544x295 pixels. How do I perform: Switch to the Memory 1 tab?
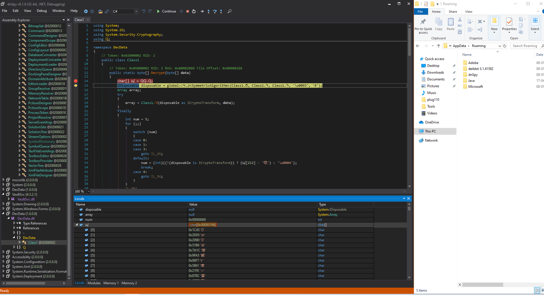coord(111,283)
